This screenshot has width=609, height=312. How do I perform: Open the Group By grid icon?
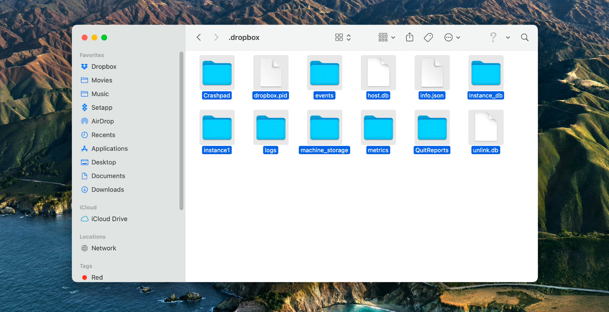pos(383,37)
